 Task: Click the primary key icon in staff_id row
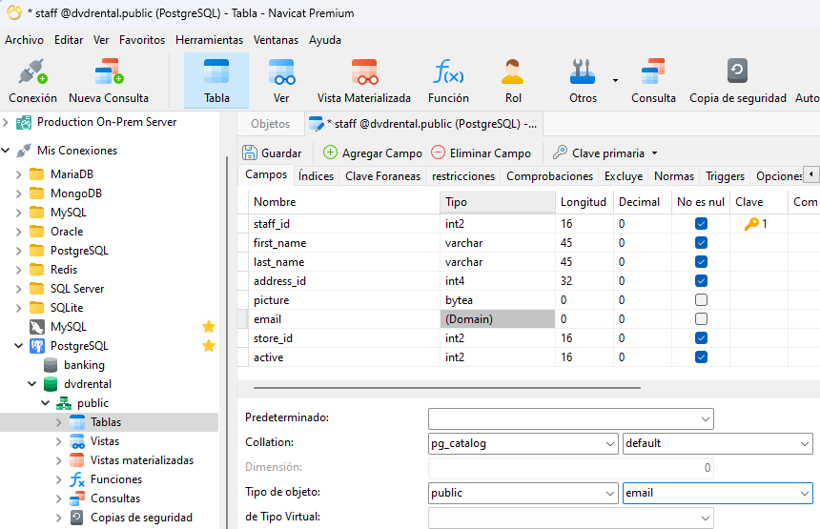pyautogui.click(x=751, y=224)
